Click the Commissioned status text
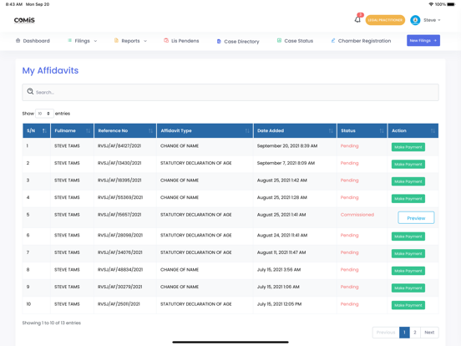Viewport: 461px width, 346px height. pos(357,215)
